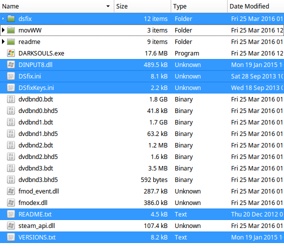Select the dvdbnd1.bdt file name
The image size is (284, 248).
(35, 122)
